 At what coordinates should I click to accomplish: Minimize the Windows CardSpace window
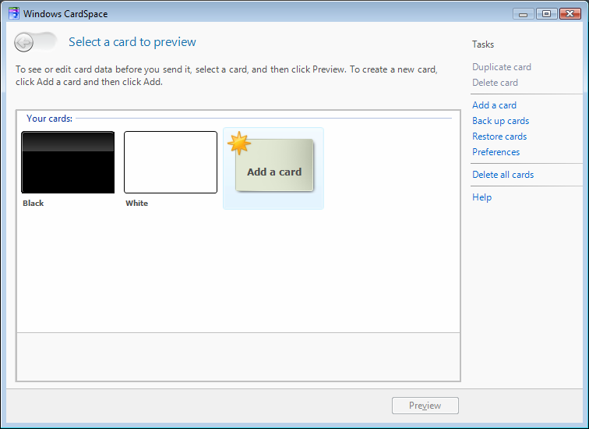523,14
